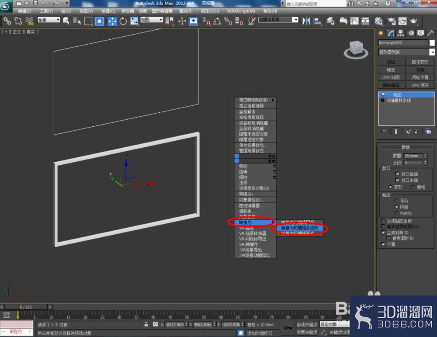Click the Unlink Selection tool

(18, 21)
